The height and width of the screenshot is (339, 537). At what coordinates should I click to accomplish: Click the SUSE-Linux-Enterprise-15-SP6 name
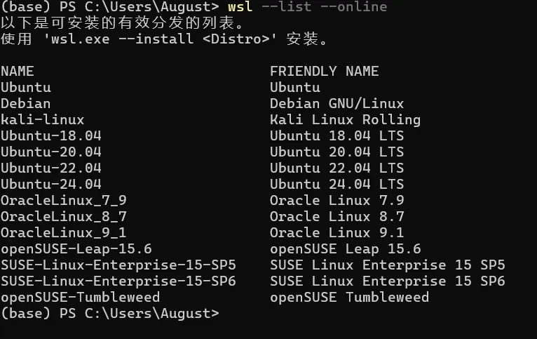(118, 281)
